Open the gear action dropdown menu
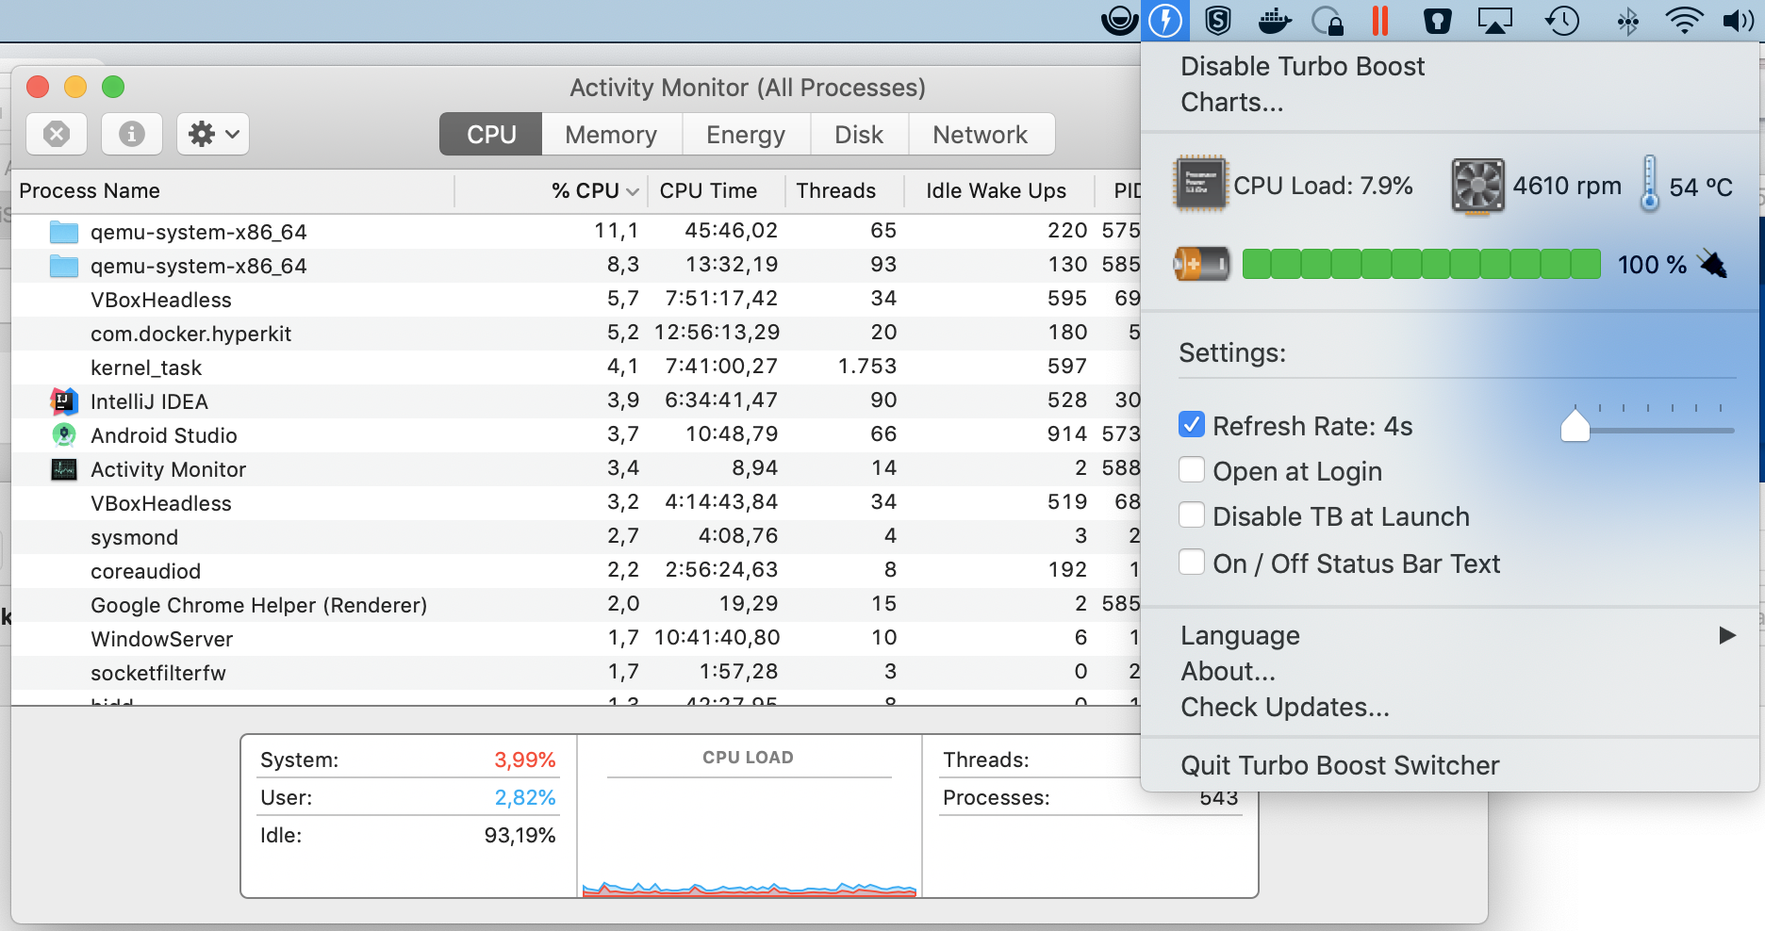1765x931 pixels. point(213,134)
